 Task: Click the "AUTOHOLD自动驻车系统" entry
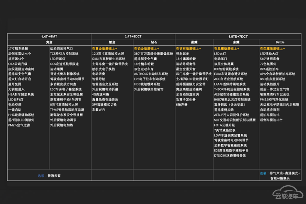point(151,74)
